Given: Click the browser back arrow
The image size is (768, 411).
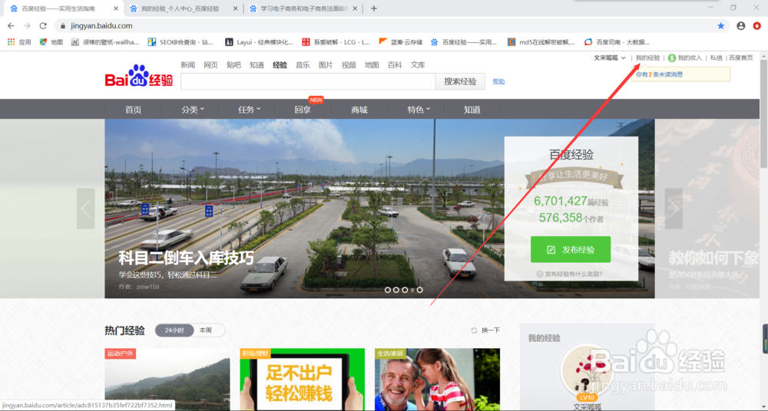Looking at the screenshot, I should tap(11, 26).
